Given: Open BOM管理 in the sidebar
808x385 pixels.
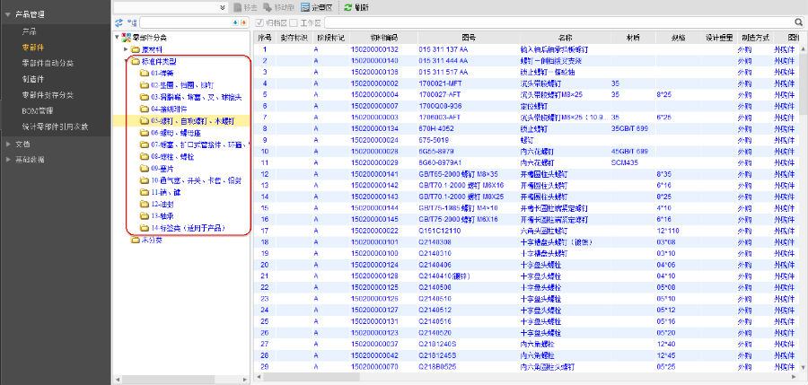Looking at the screenshot, I should coord(40,109).
